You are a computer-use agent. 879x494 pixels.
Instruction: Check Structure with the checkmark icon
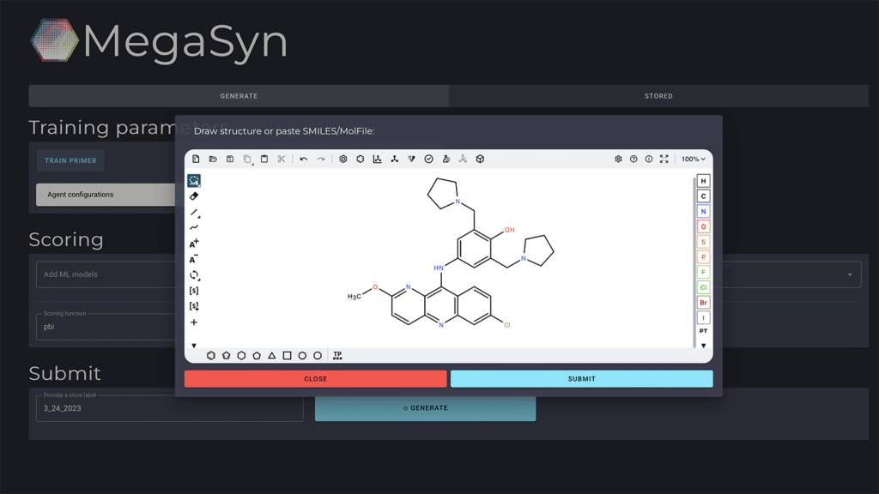(429, 159)
